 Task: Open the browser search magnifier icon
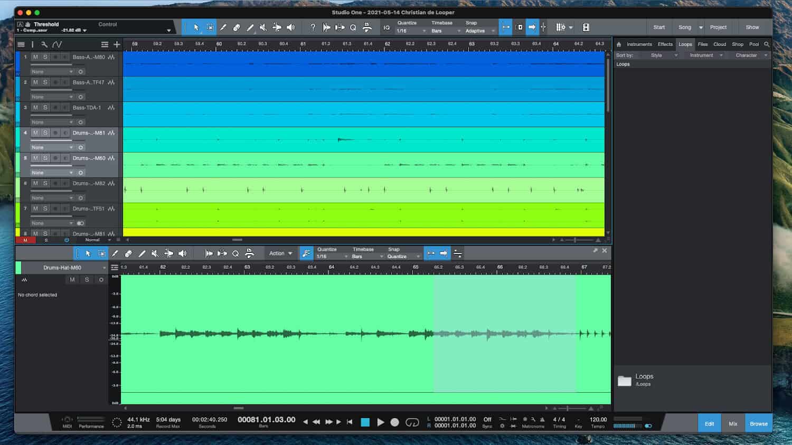click(767, 44)
